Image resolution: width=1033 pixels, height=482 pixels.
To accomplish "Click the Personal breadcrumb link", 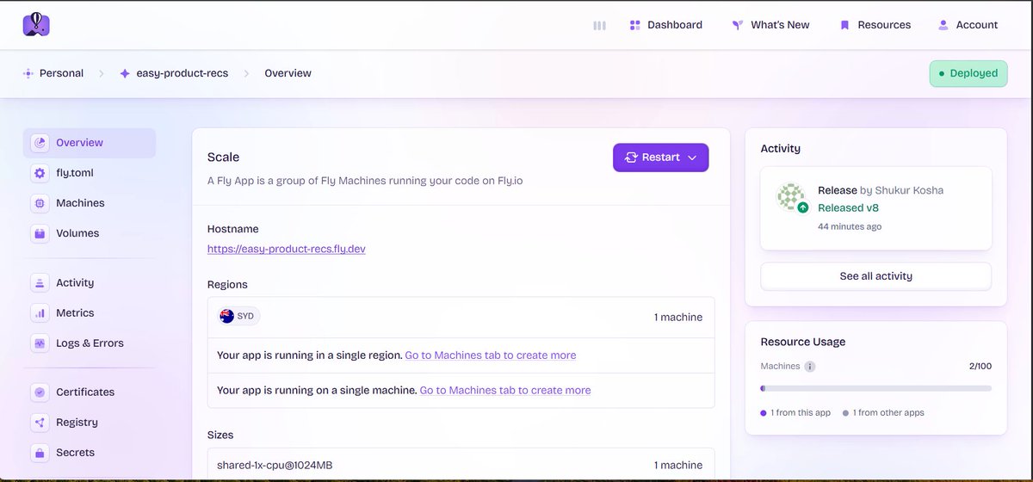I will tap(61, 73).
